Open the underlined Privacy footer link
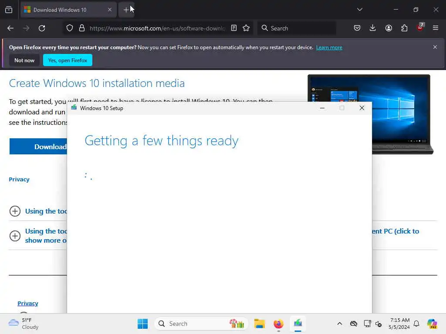Viewport: 446px width, 334px height. click(27, 303)
